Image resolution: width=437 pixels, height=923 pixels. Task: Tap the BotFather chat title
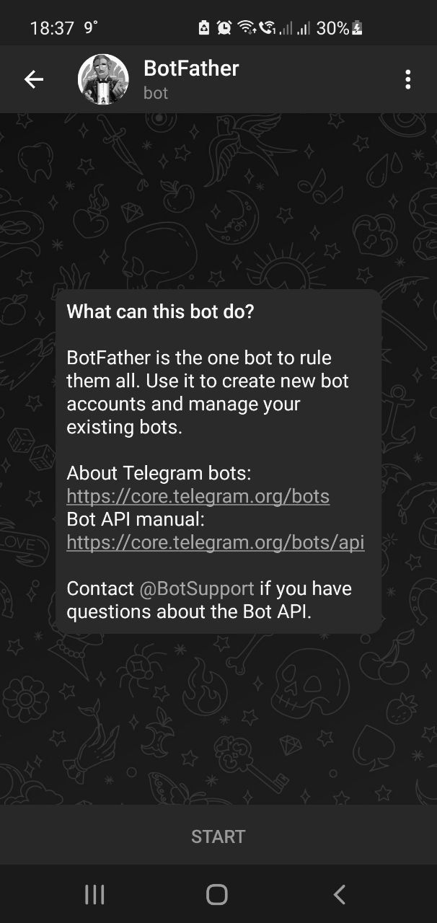pos(191,69)
